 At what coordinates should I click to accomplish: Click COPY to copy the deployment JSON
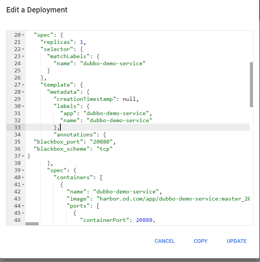(x=200, y=241)
